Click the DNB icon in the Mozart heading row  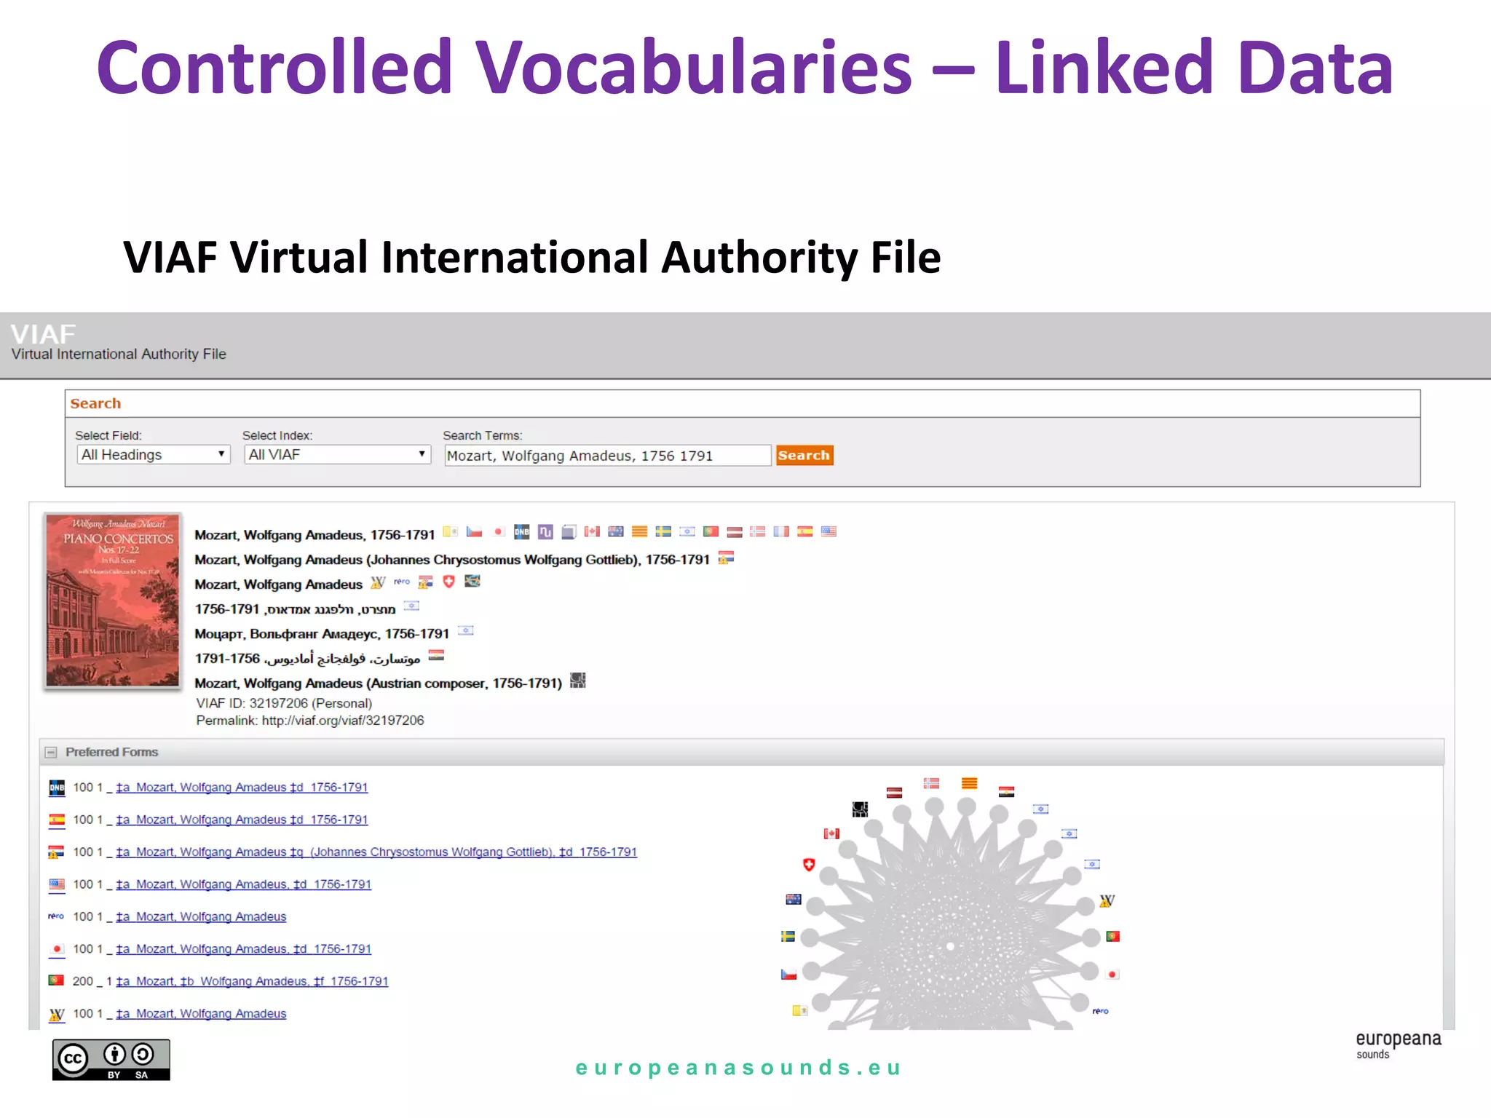pos(521,532)
